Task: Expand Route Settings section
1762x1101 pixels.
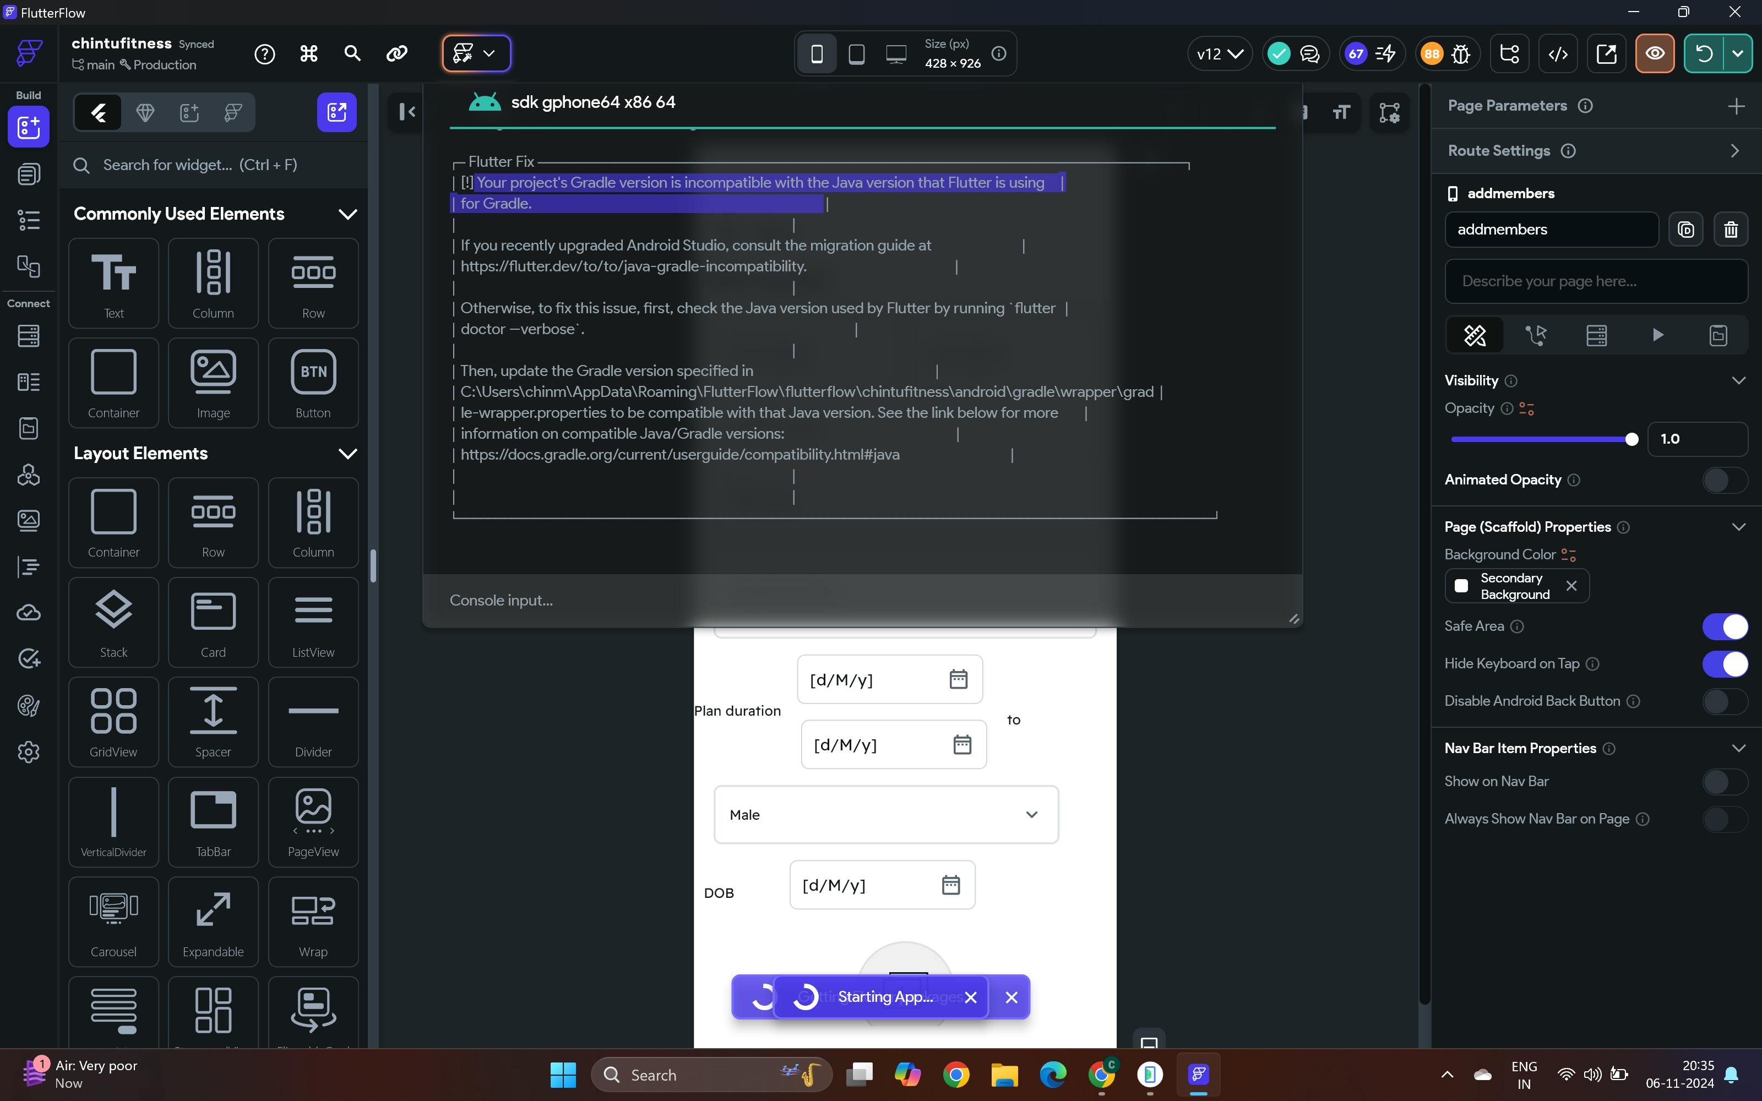Action: (1734, 151)
